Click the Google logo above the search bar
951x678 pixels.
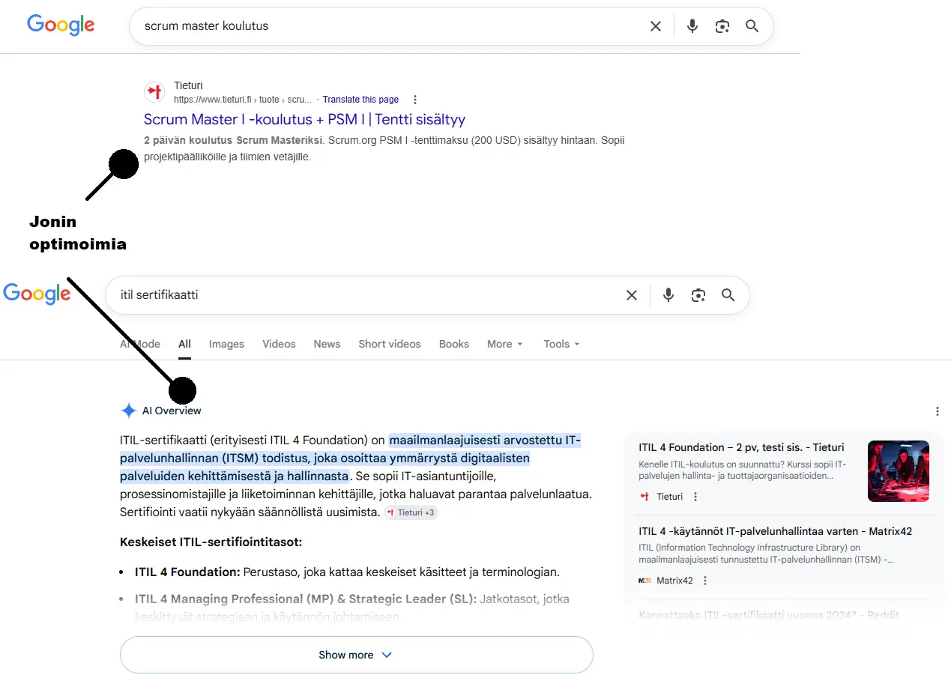point(60,25)
